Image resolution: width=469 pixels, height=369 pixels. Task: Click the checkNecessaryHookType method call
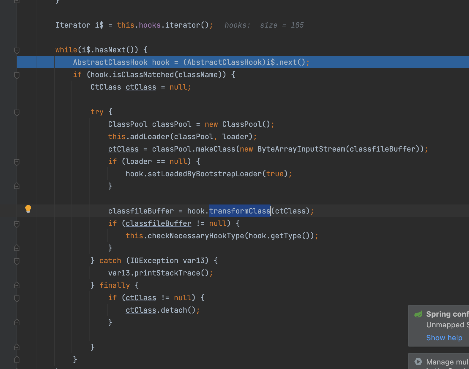(196, 236)
